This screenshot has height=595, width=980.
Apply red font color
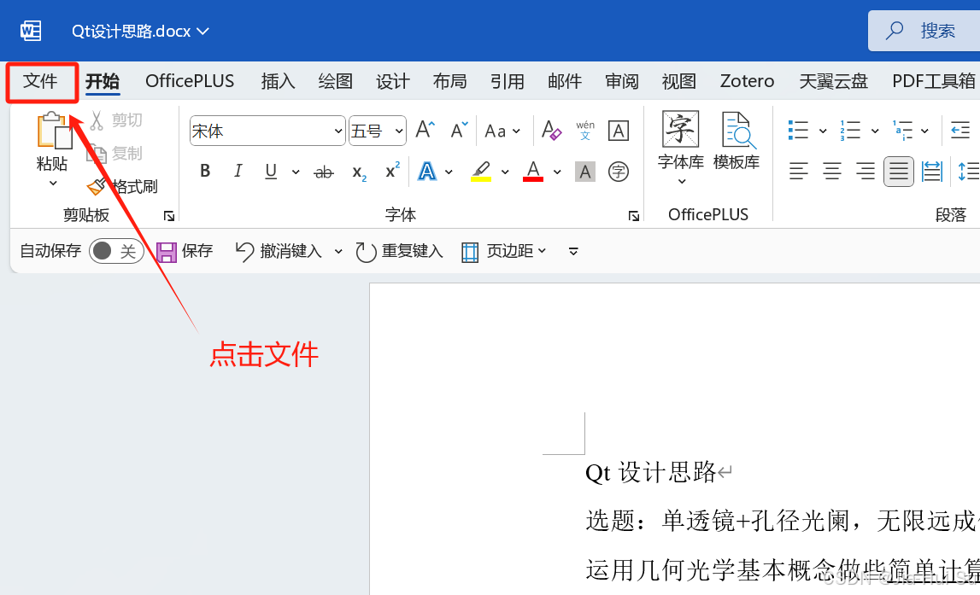[x=533, y=171]
